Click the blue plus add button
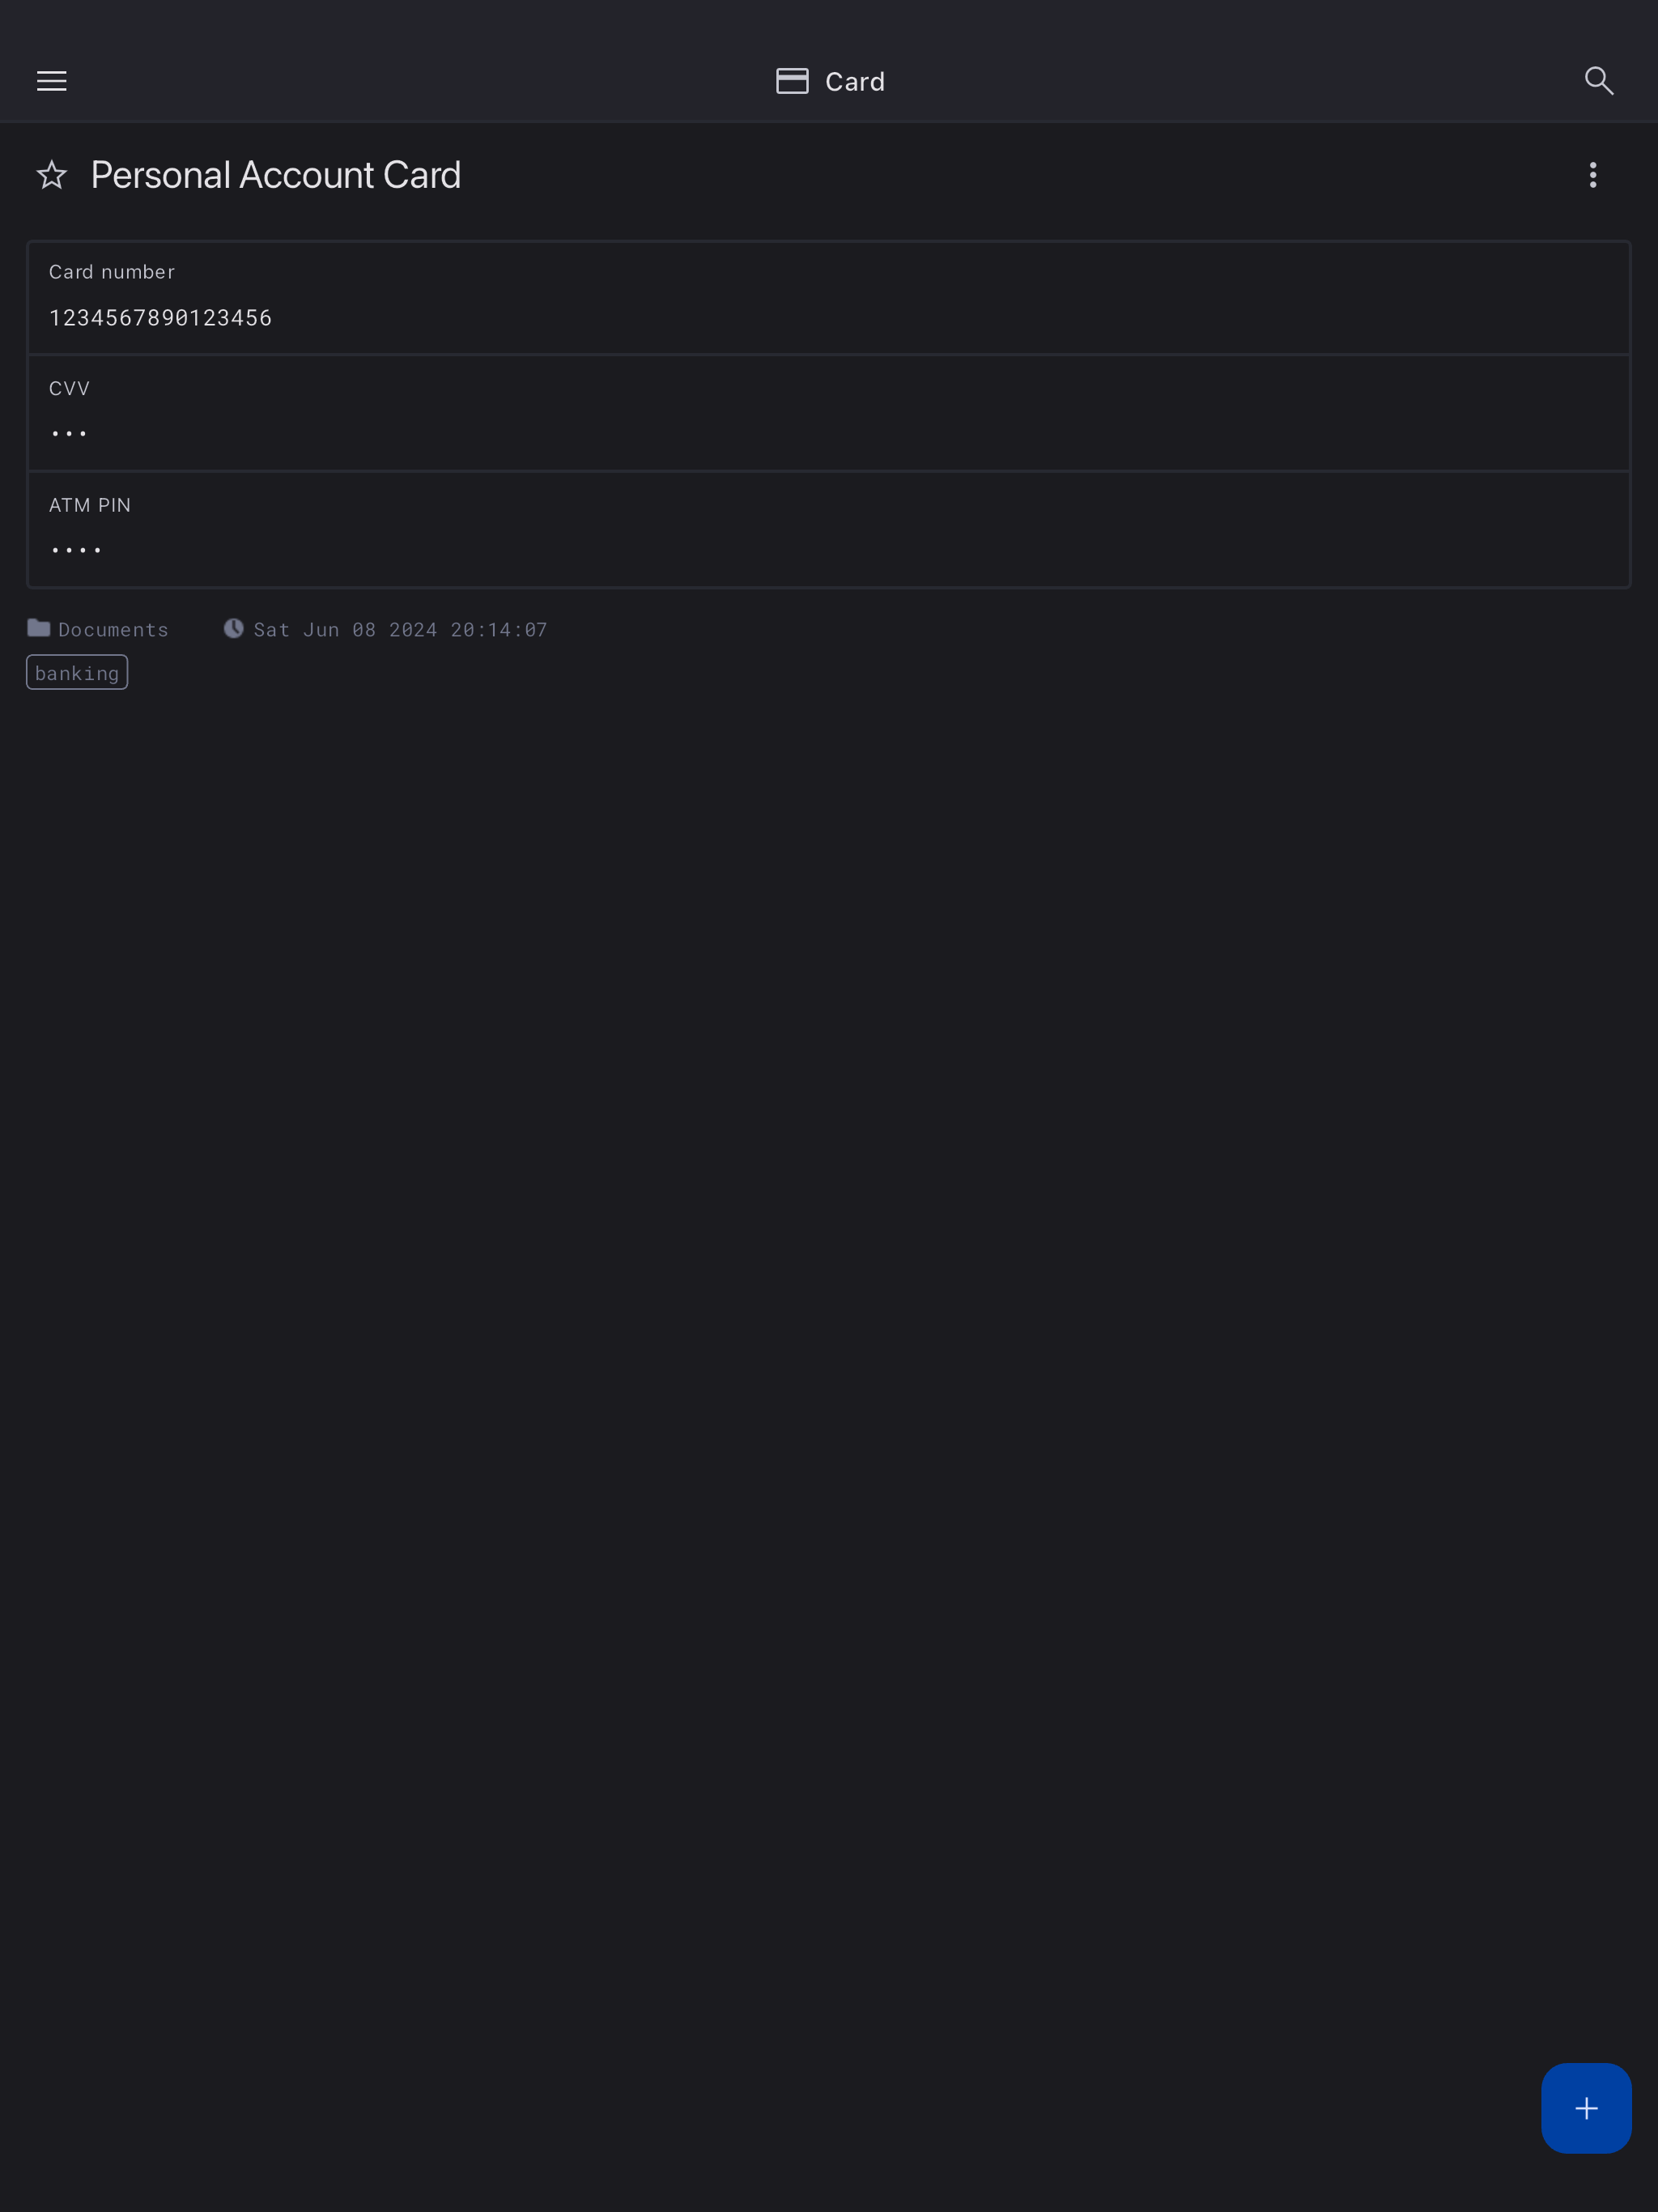This screenshot has width=1658, height=2212. (1585, 2108)
